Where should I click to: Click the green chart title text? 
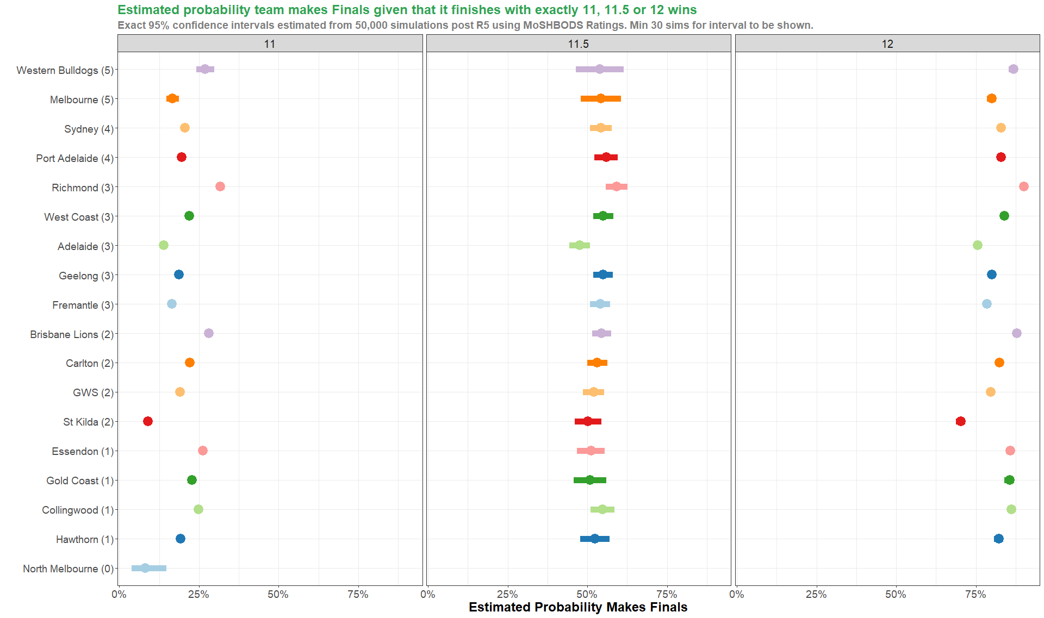pyautogui.click(x=407, y=10)
